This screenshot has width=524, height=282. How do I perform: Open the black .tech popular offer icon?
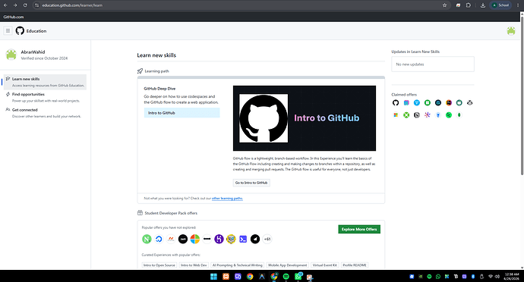click(x=183, y=239)
